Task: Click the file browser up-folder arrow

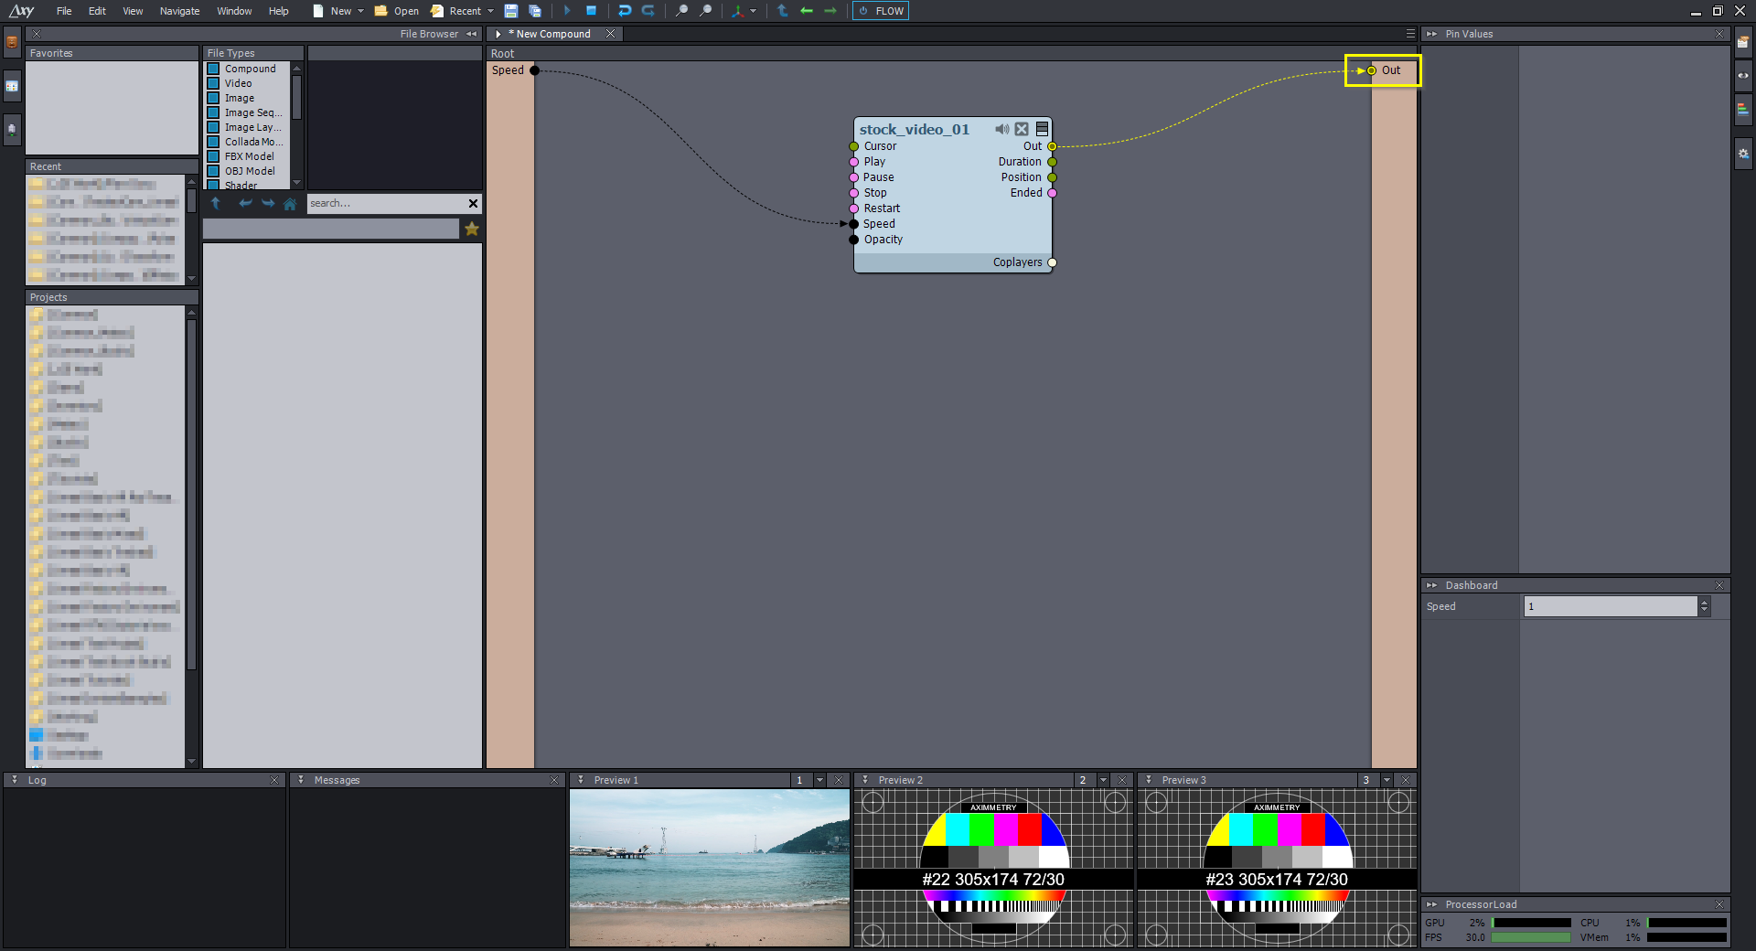Action: coord(216,203)
